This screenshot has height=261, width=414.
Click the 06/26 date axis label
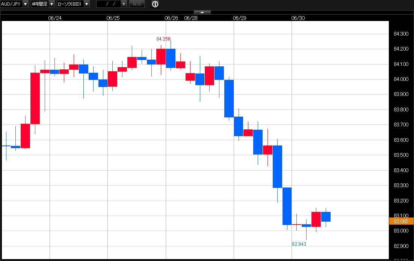171,18
